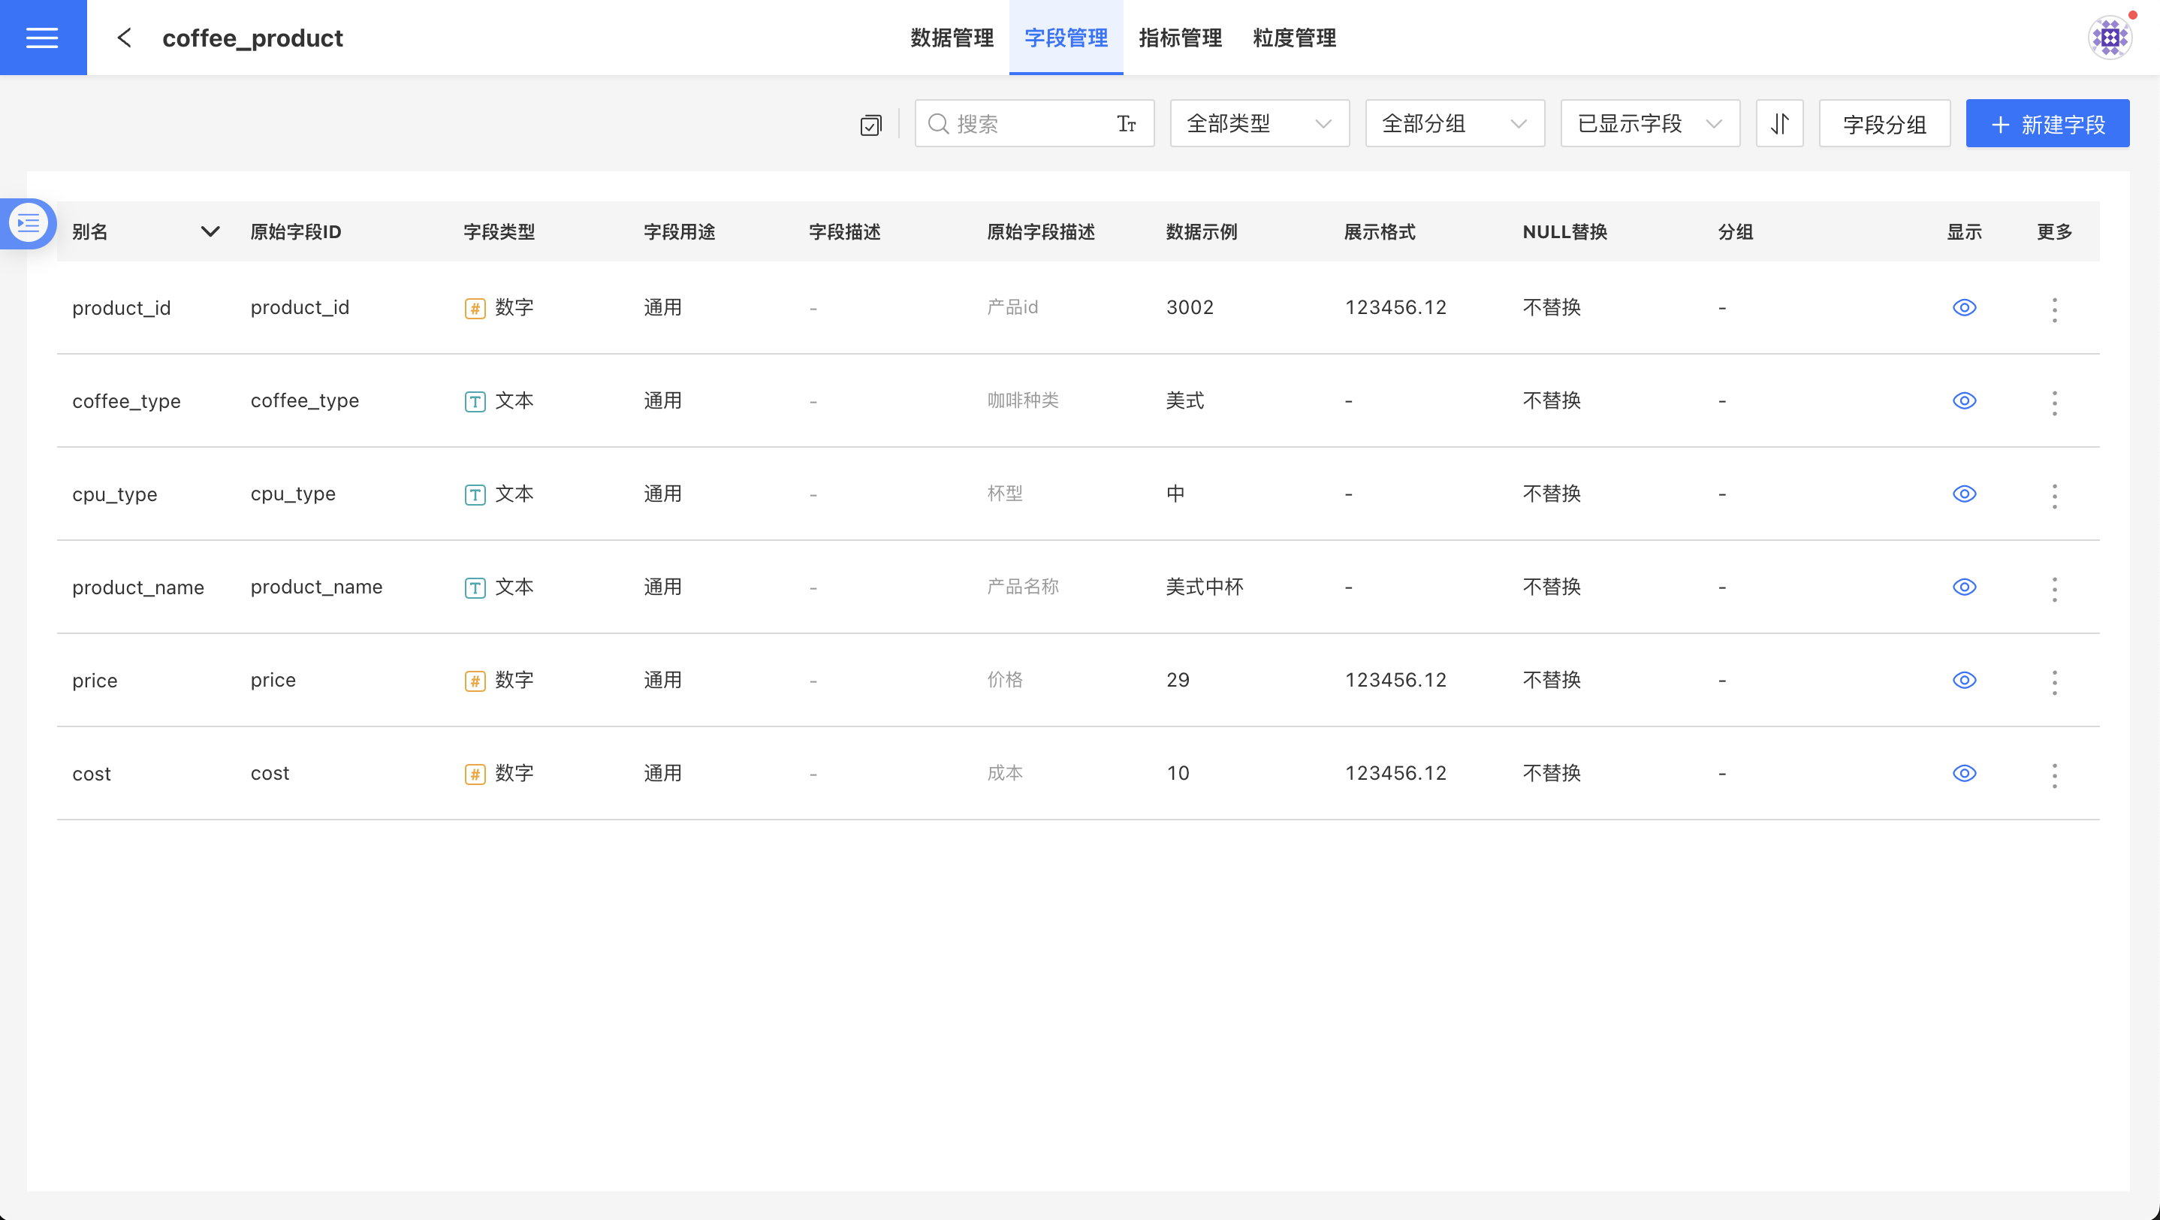Click the 新建字段 button
The width and height of the screenshot is (2160, 1220).
pos(2047,124)
